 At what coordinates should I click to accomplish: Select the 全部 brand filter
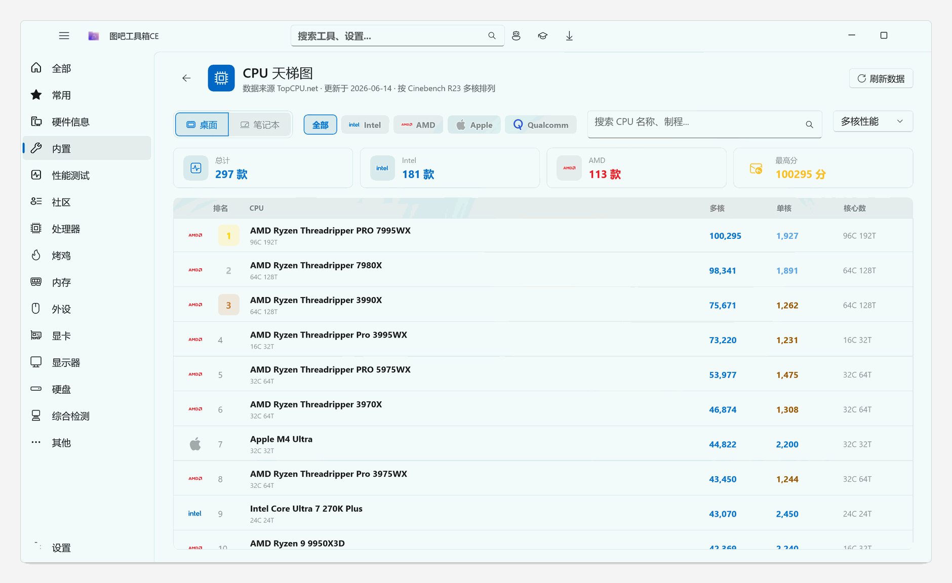[x=320, y=125]
